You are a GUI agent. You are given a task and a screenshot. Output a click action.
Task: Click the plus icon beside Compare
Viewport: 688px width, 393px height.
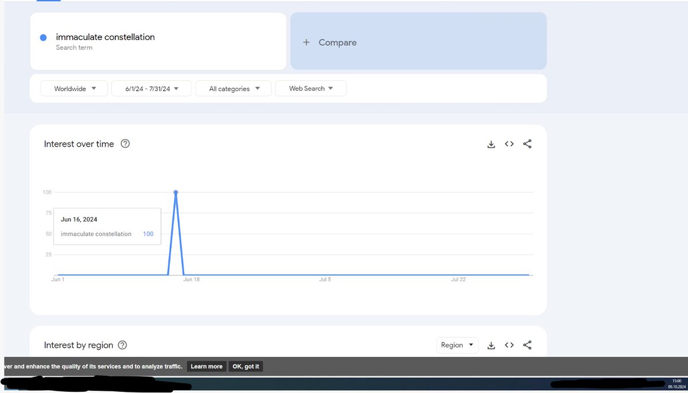pyautogui.click(x=307, y=42)
